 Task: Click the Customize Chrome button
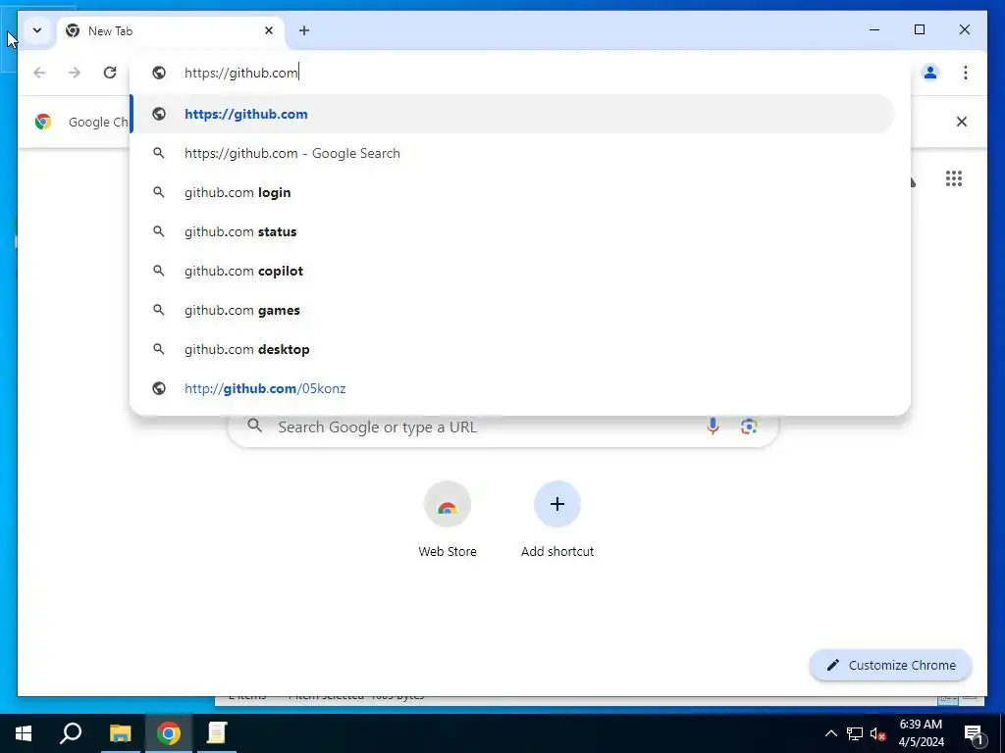point(891,665)
